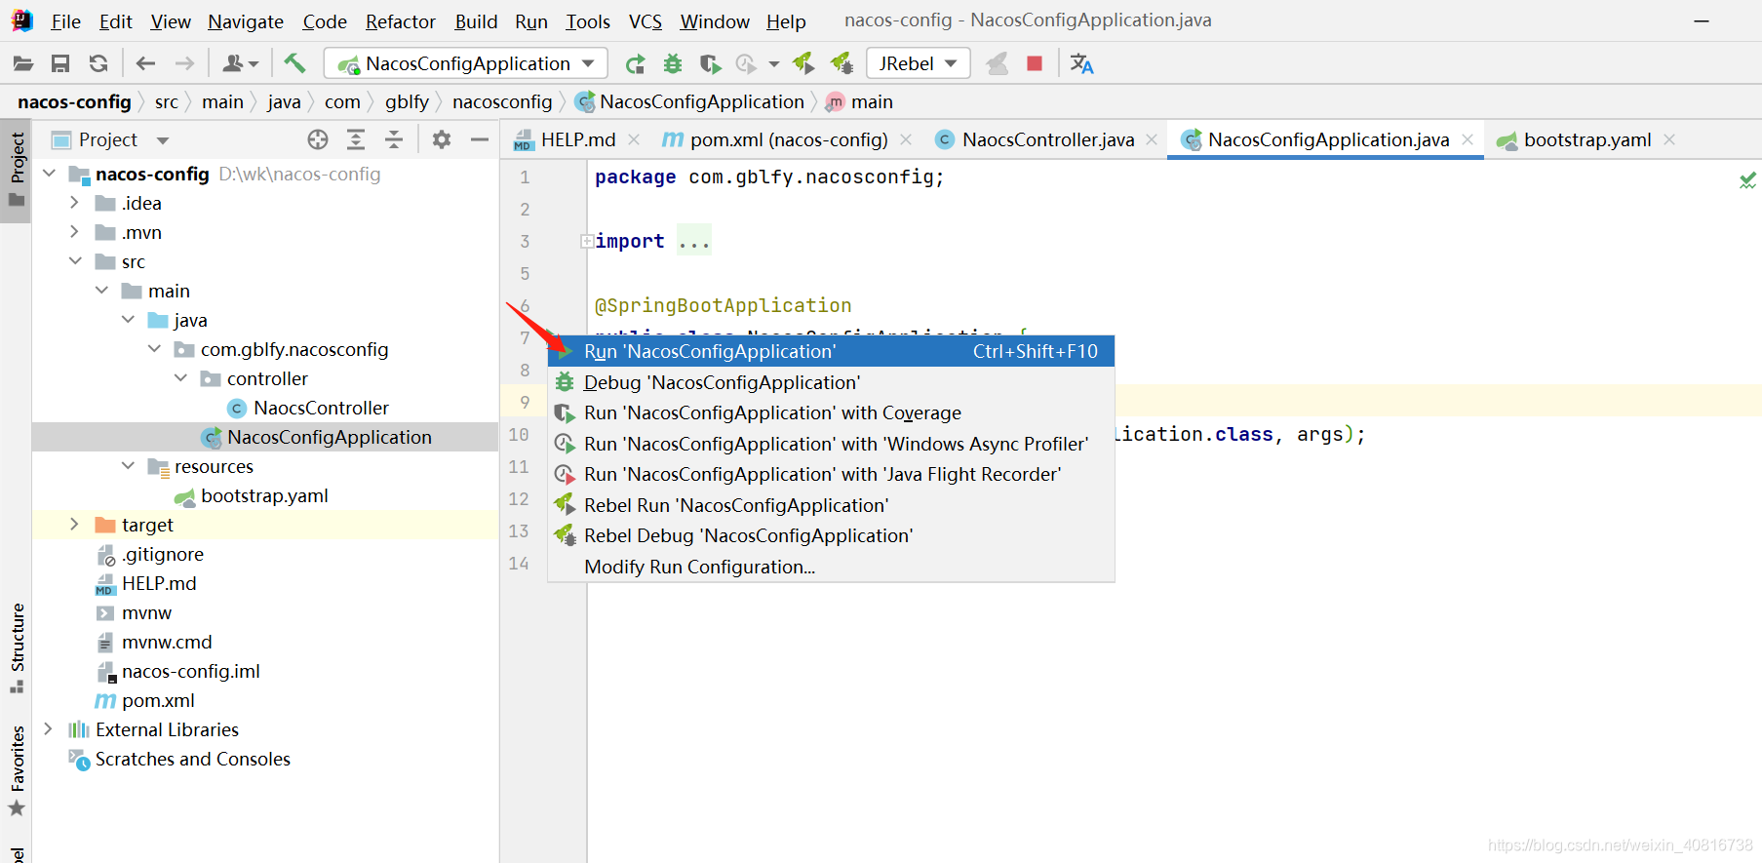1762x863 pixels.
Task: Open the Favorites tool window
Action: point(17,770)
